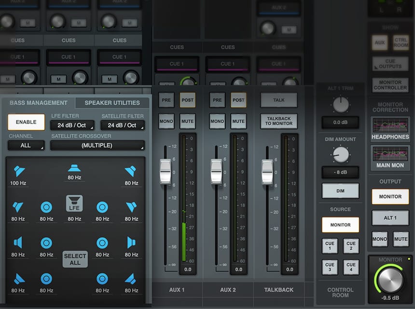Viewport: 415px width, 309px height.
Task: Select the right wide speaker in LFE row
Action: 131,207
